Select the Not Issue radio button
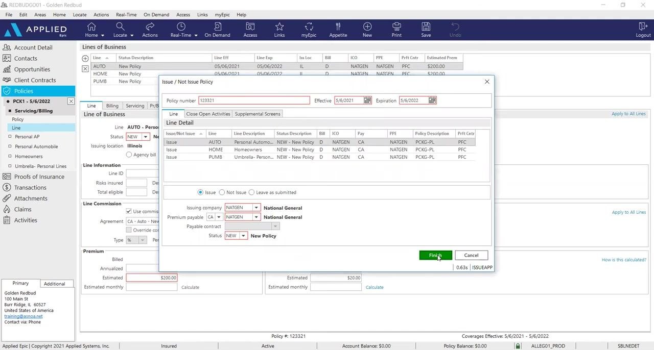654x350 pixels. (222, 192)
